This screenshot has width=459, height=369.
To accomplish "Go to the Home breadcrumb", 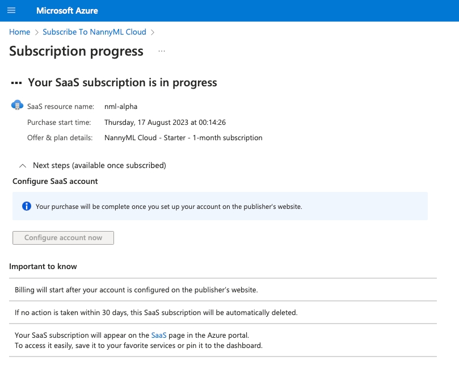I will (19, 32).
